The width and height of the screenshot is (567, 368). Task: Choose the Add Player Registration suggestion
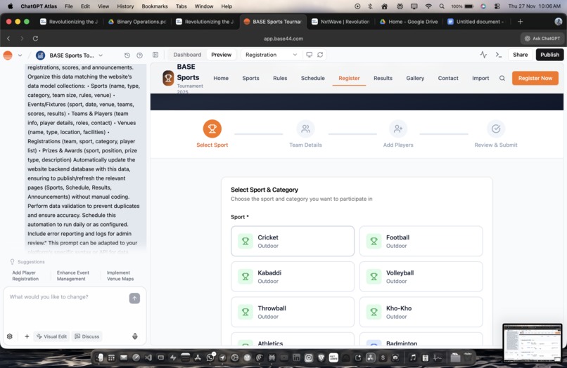pyautogui.click(x=25, y=275)
